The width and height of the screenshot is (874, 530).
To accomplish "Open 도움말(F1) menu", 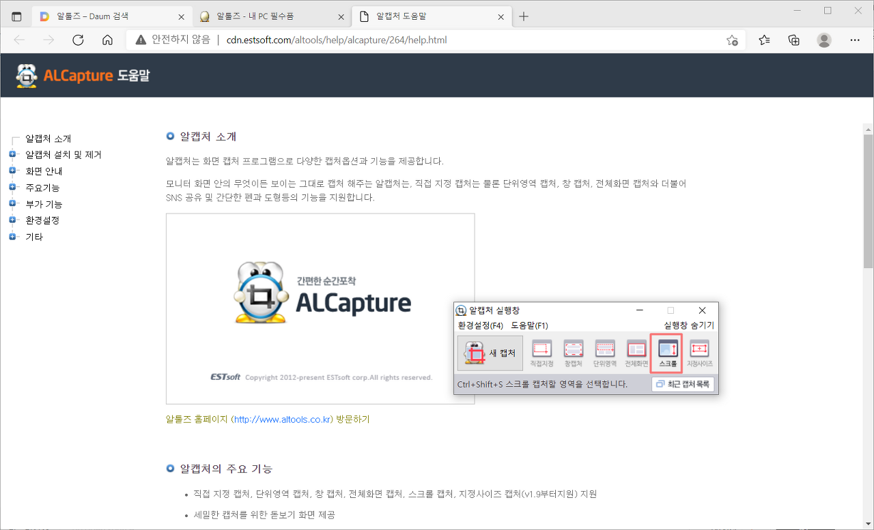I will [x=530, y=325].
